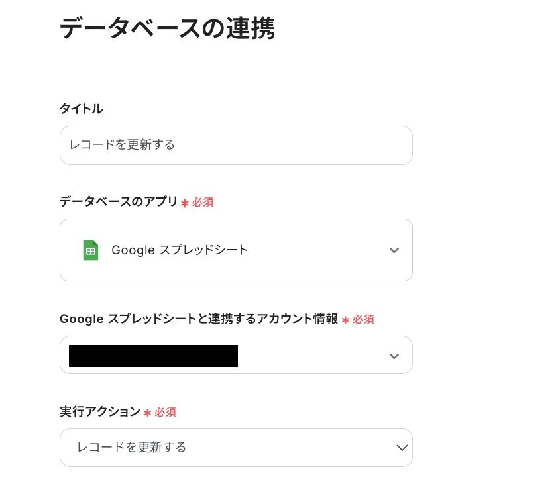Click the タイトル field label
Viewport: 558px width, 490px height.
click(81, 109)
